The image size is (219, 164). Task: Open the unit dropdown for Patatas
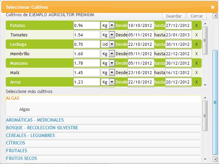(x=112, y=26)
